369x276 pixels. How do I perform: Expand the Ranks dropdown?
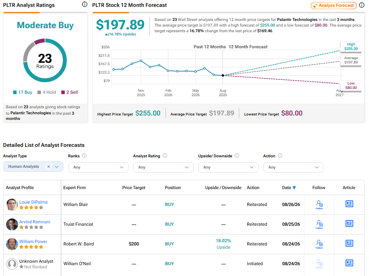(98, 167)
